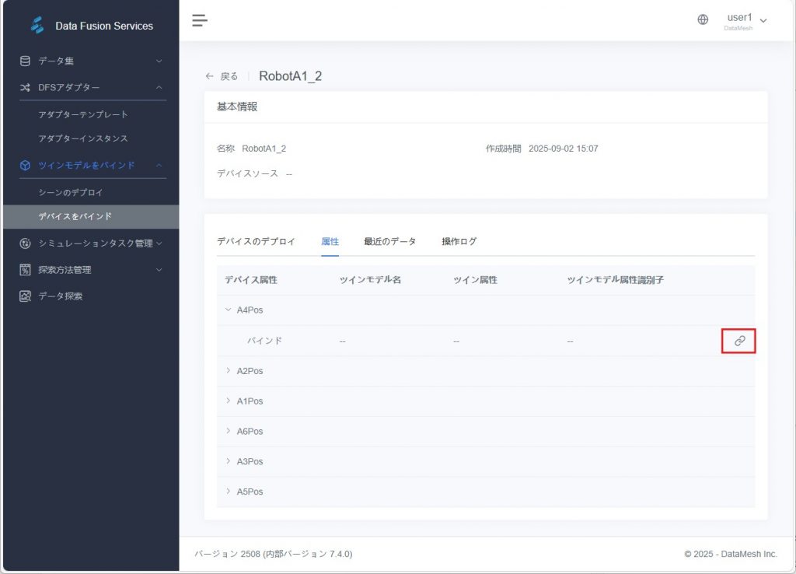This screenshot has width=796, height=574.
Task: Switch to the 最近のデータ tab
Action: tap(389, 241)
